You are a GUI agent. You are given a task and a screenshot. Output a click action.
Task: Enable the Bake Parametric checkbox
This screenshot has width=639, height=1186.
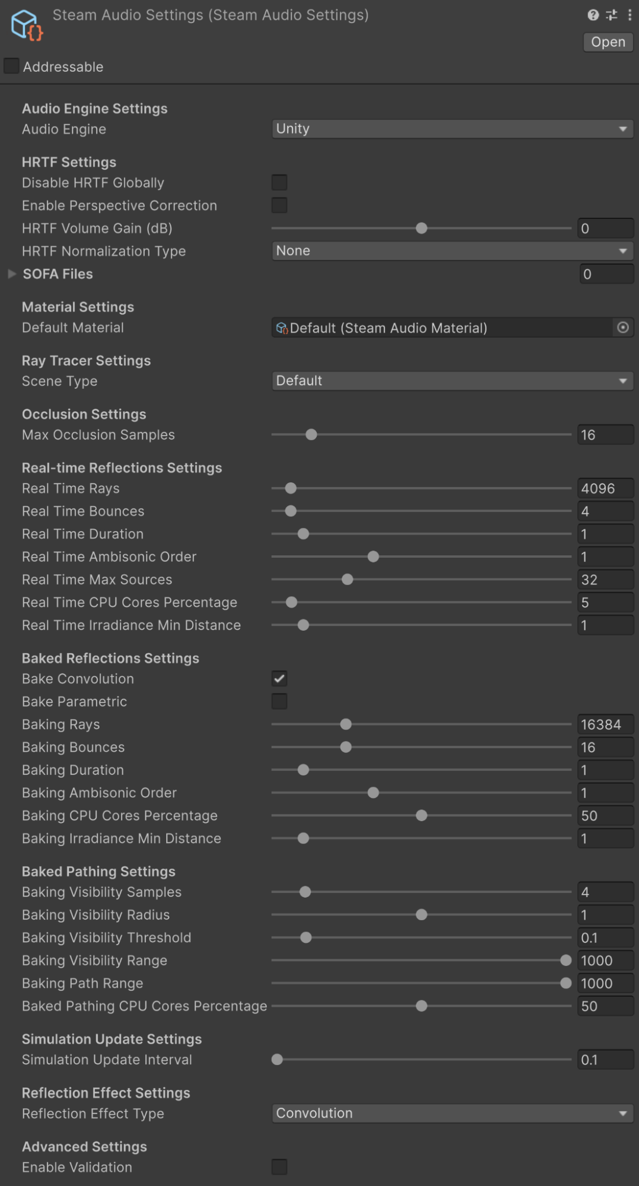tap(279, 701)
